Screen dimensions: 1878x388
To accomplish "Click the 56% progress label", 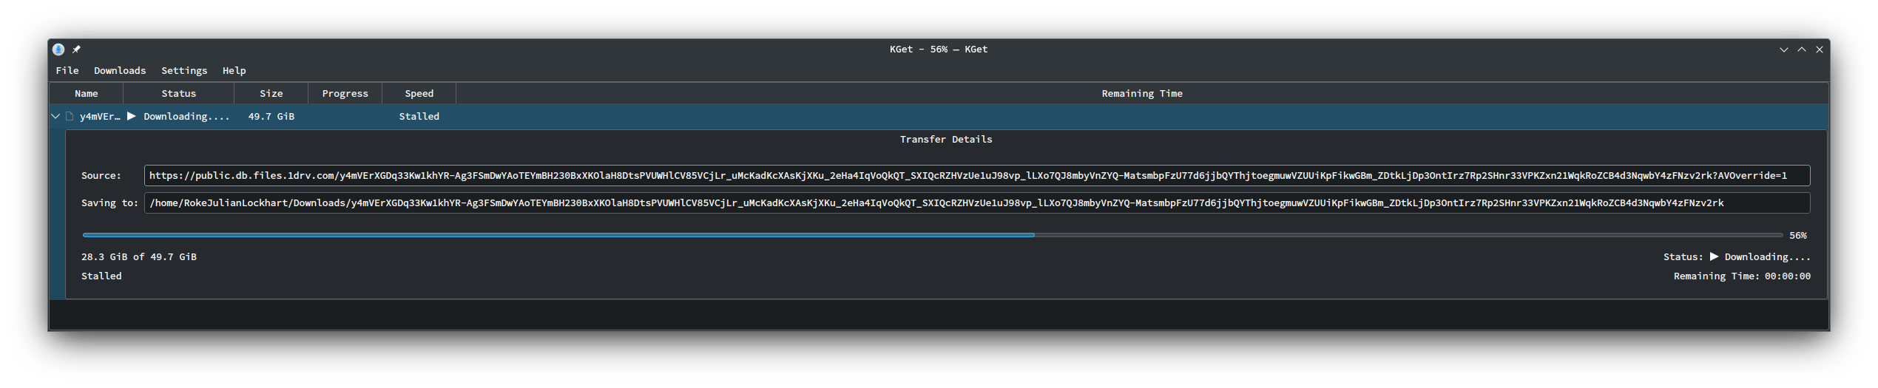I will pyautogui.click(x=1798, y=236).
